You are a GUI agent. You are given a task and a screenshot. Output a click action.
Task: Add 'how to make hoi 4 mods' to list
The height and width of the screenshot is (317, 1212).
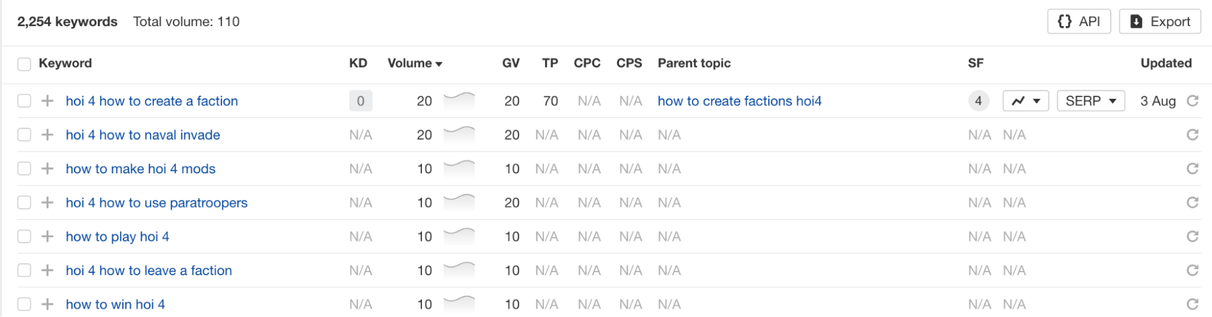point(47,169)
